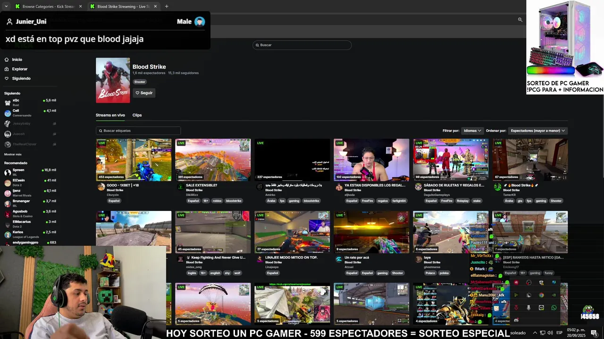
Task: Click the farlight84 tag on eljhoda stream
Action: 399,201
